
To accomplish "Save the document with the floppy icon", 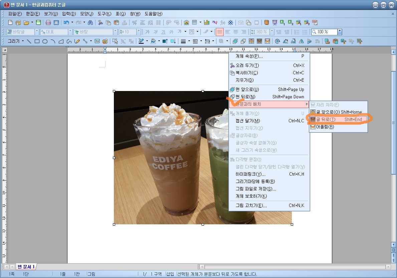I will tap(38, 22).
